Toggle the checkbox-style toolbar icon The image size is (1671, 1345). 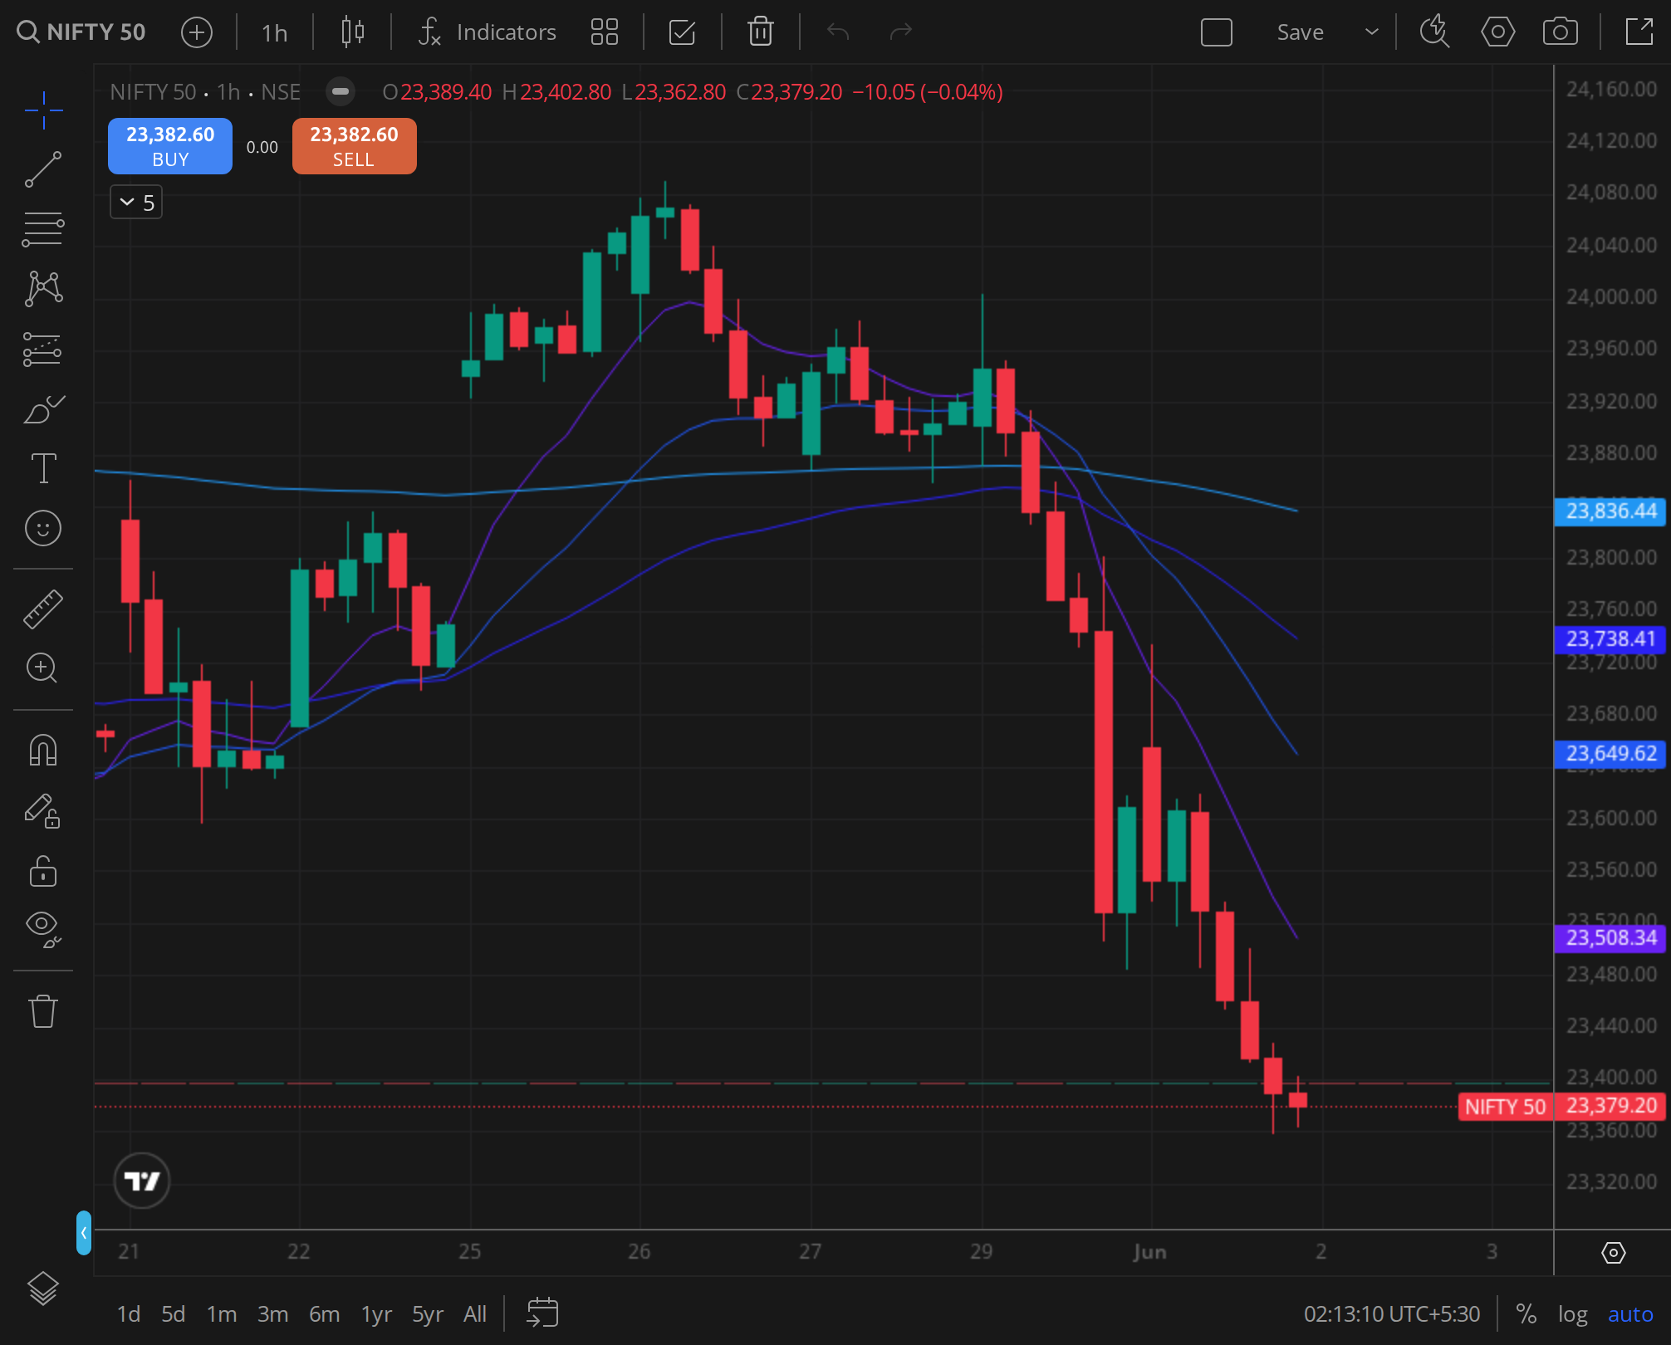pyautogui.click(x=682, y=32)
